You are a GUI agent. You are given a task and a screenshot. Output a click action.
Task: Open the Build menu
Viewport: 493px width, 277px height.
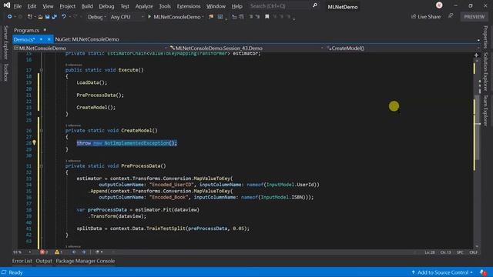click(x=87, y=6)
